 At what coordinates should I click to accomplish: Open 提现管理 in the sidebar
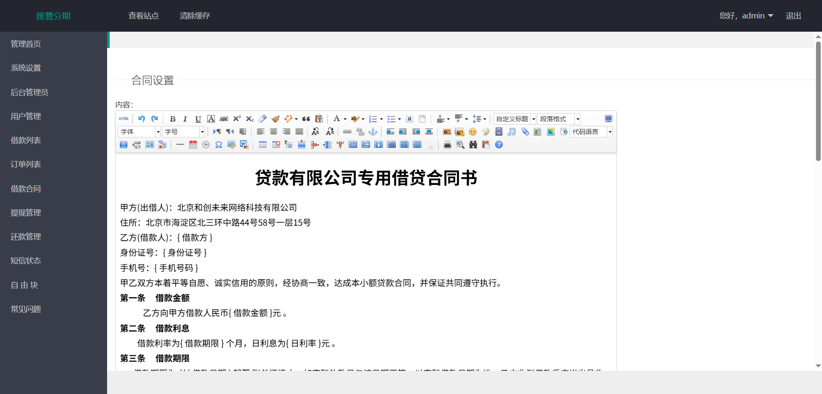[x=54, y=212]
